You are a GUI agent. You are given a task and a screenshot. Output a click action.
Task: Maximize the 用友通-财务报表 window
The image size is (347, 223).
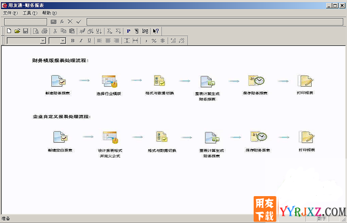click(335, 6)
